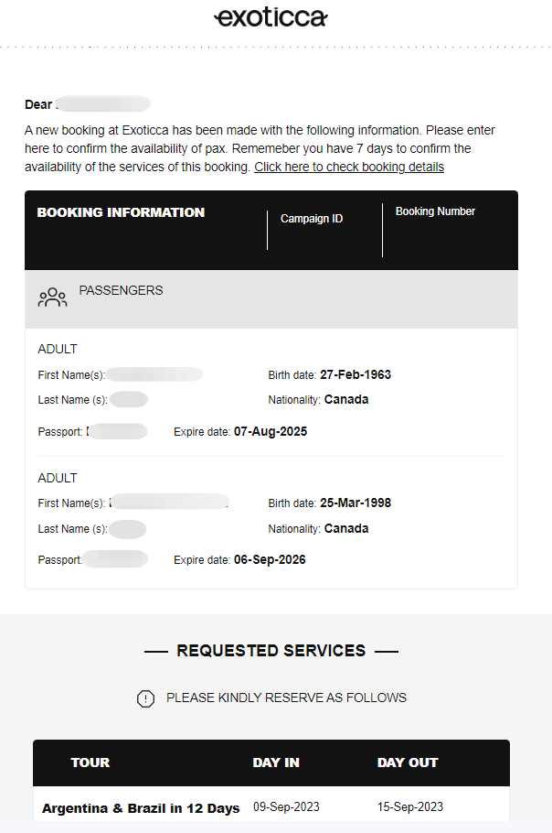Click the day-in date 09-Sep-2023
This screenshot has width=552, height=833.
tap(286, 806)
